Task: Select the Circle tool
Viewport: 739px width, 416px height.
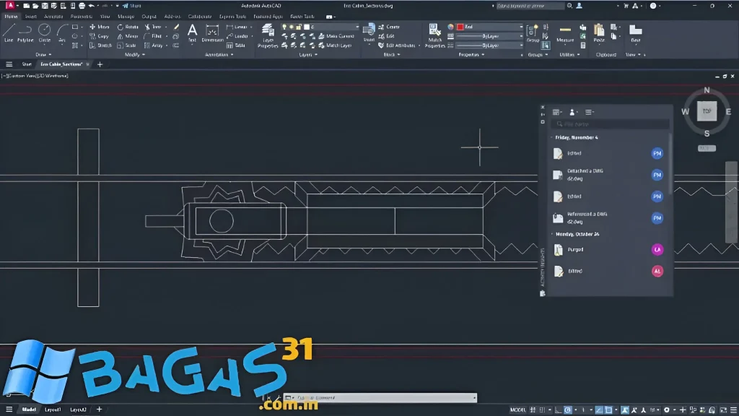Action: [44, 33]
